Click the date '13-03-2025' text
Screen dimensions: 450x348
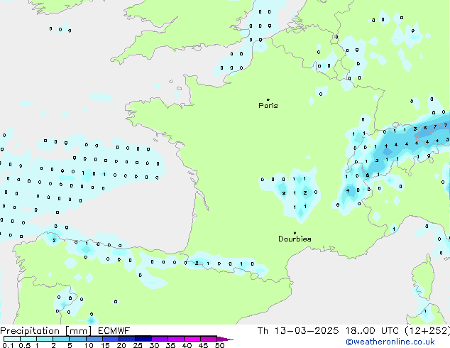point(307,331)
